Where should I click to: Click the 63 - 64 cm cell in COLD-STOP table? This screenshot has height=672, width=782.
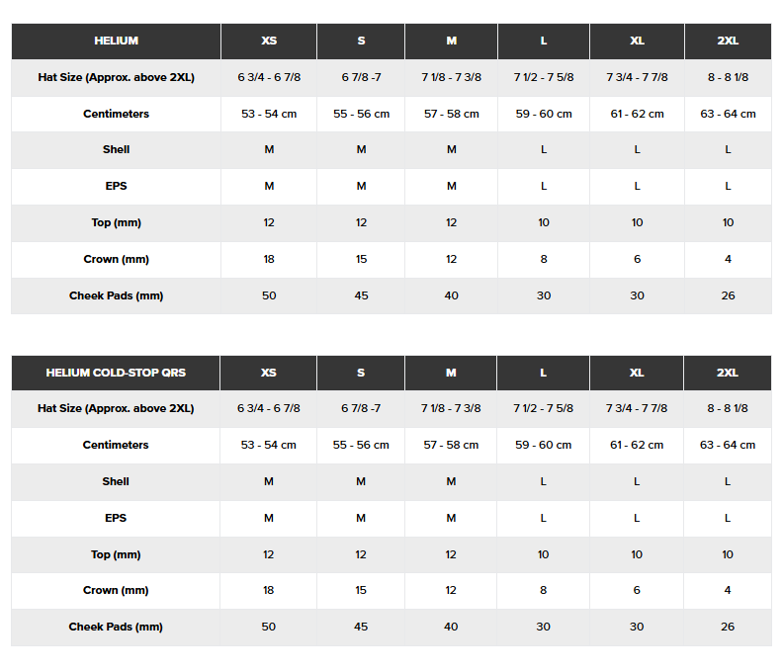pyautogui.click(x=728, y=445)
